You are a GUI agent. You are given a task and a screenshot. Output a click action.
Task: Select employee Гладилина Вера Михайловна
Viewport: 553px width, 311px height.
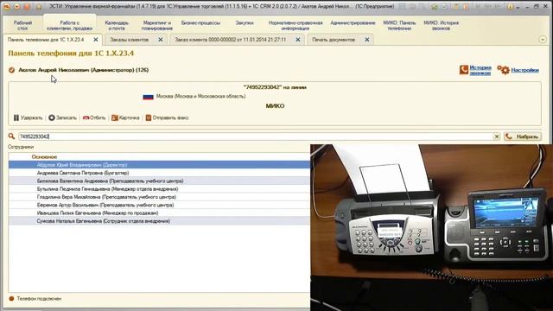159,197
